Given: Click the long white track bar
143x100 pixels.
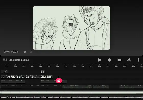Looking at the screenshot, I should pyautogui.click(x=71, y=93).
